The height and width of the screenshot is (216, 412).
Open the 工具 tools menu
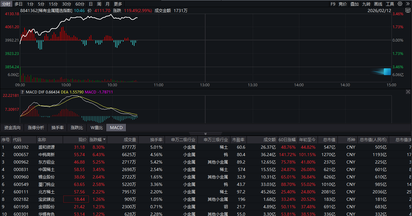pyautogui.click(x=390, y=4)
